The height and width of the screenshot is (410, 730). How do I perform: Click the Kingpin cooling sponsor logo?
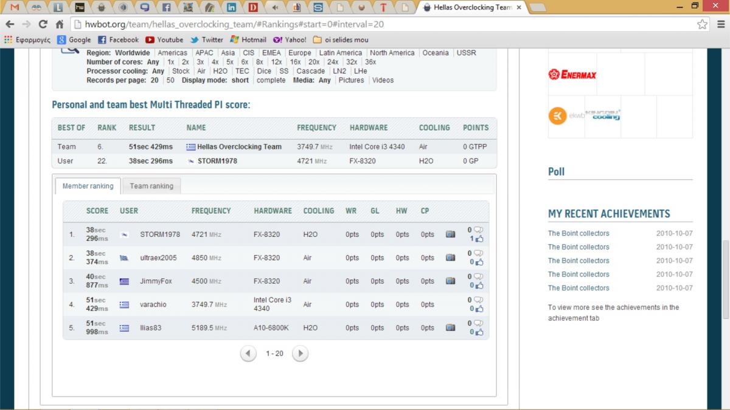coord(602,114)
